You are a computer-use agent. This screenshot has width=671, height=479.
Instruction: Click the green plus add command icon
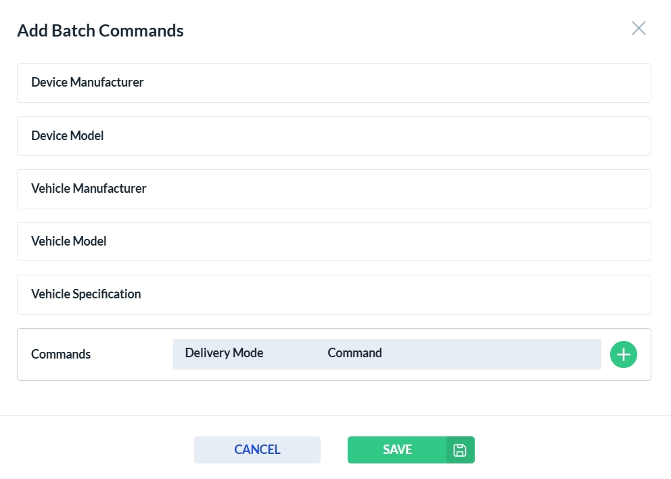[623, 355]
